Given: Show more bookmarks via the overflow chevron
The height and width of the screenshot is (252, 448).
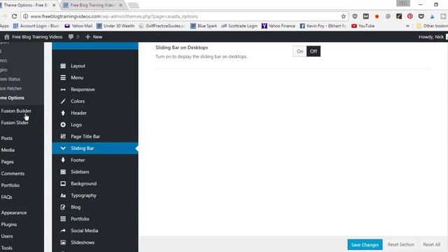Looking at the screenshot, I should [x=407, y=26].
